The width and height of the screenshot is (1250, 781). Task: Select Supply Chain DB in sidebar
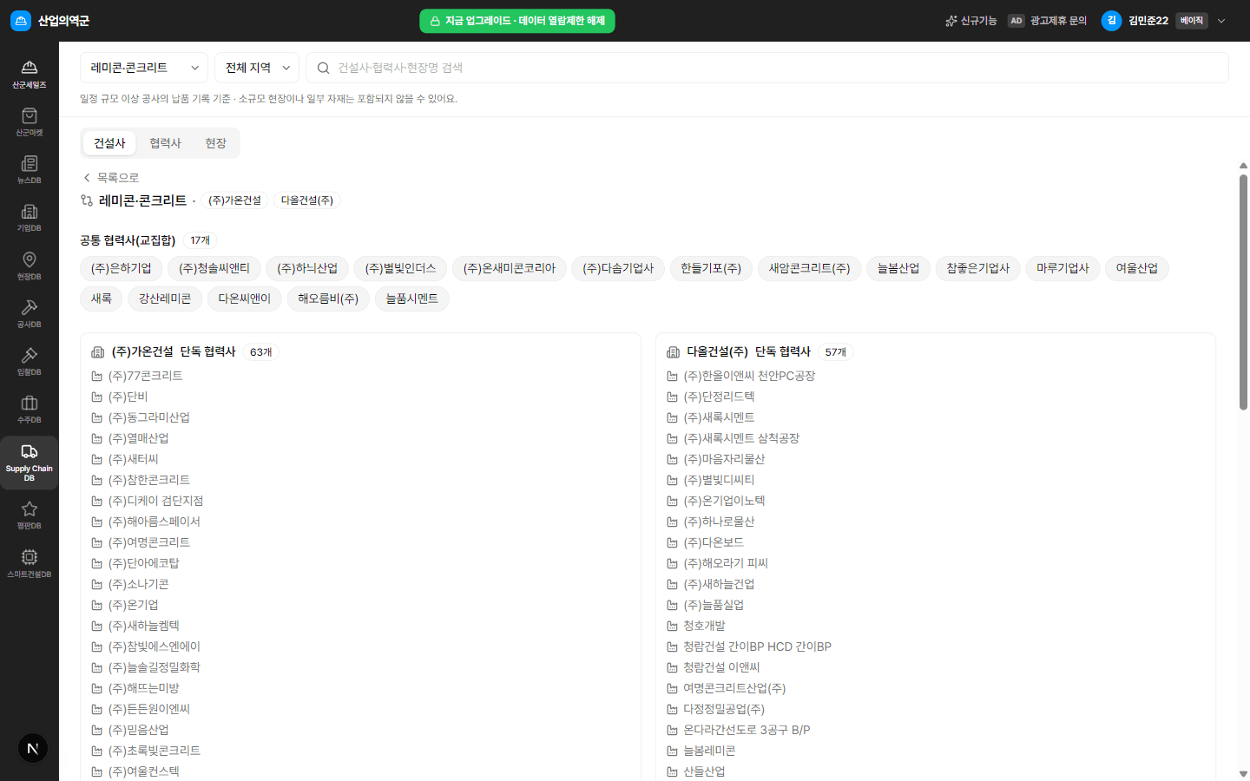tap(30, 463)
